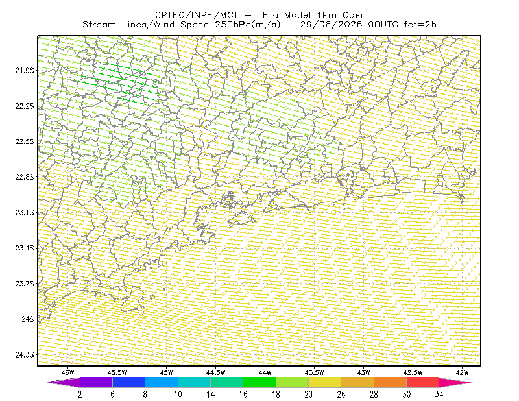Click the subtitle 'Stream Lines/Wind Speed 250hPa(m/s)'

(x=181, y=25)
